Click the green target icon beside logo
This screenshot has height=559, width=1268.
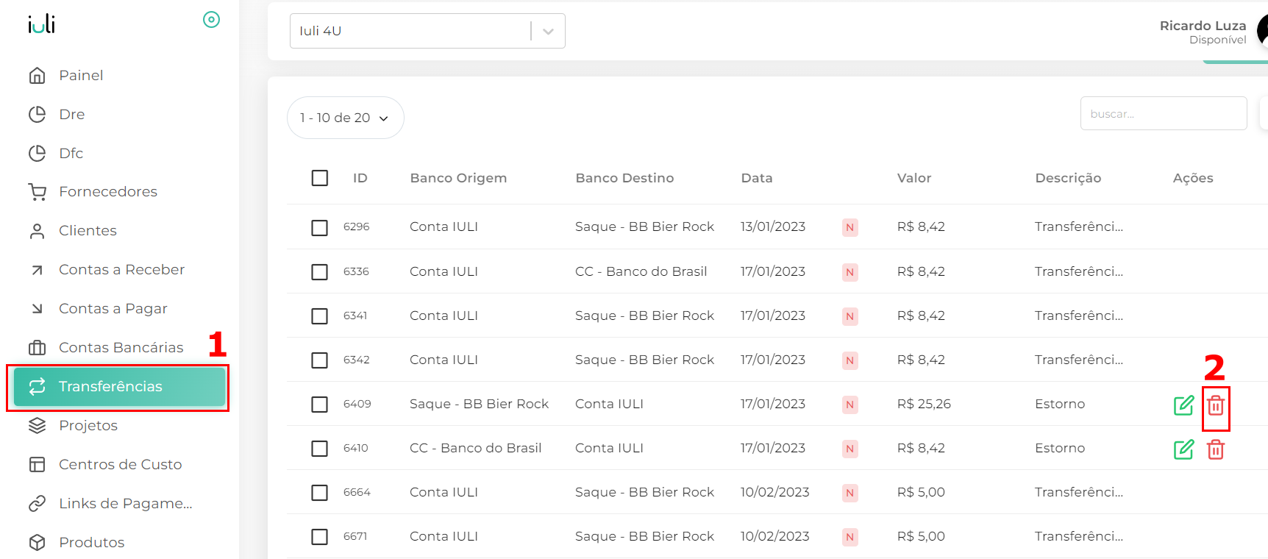pyautogui.click(x=211, y=20)
